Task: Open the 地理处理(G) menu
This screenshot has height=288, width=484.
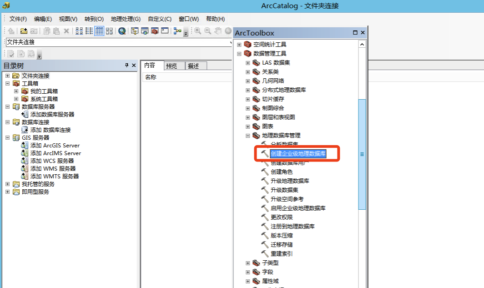Action: (x=126, y=19)
